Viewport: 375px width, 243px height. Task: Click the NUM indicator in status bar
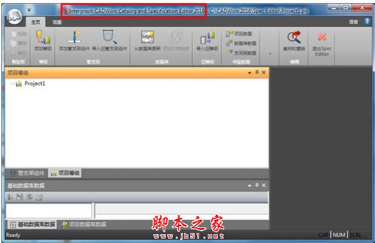pos(339,235)
